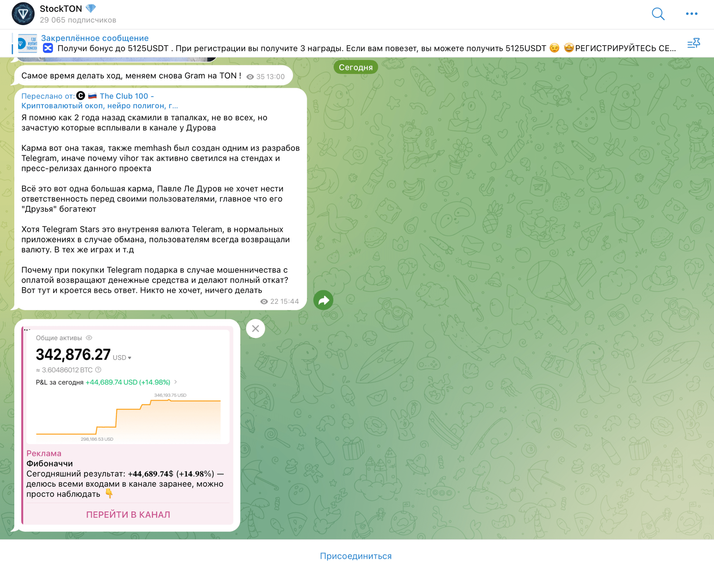Click the '35 13:00' views and timestamp
The image size is (714, 571).
[x=266, y=77]
